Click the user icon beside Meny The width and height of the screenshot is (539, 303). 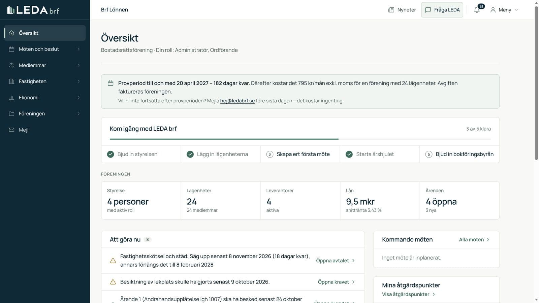click(493, 10)
